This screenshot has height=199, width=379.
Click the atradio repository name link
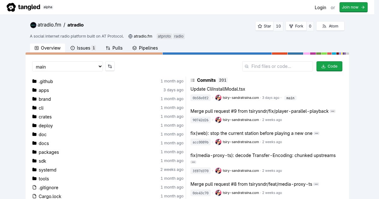point(75,25)
